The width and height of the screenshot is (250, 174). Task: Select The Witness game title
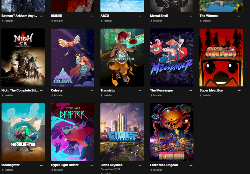click(209, 16)
